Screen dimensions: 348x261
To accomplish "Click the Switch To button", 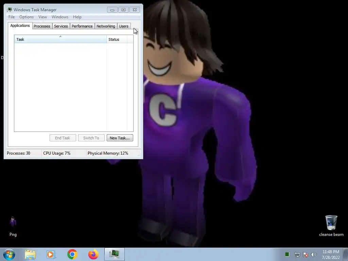I will (x=91, y=138).
